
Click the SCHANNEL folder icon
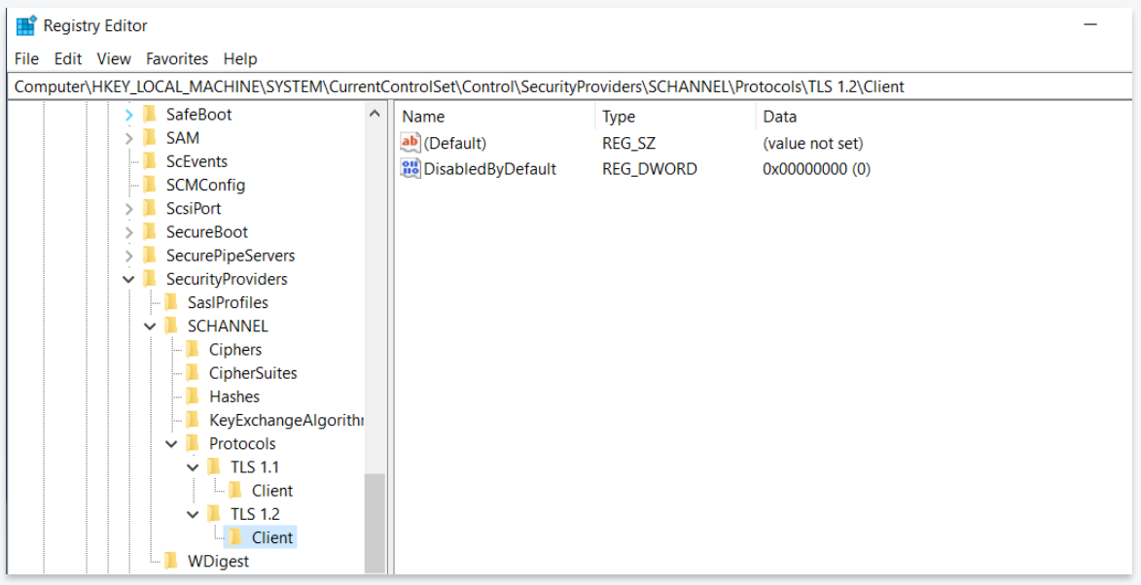pos(172,326)
